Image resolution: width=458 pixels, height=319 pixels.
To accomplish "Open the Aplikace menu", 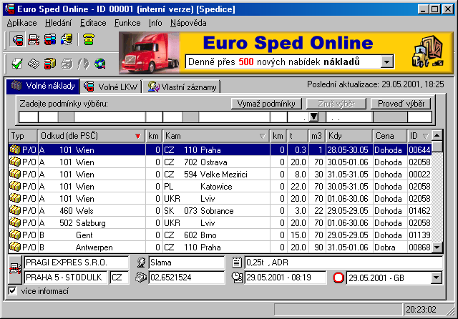I will [x=22, y=23].
